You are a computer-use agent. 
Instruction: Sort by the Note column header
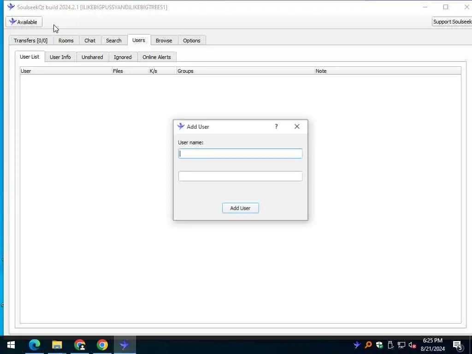point(388,71)
